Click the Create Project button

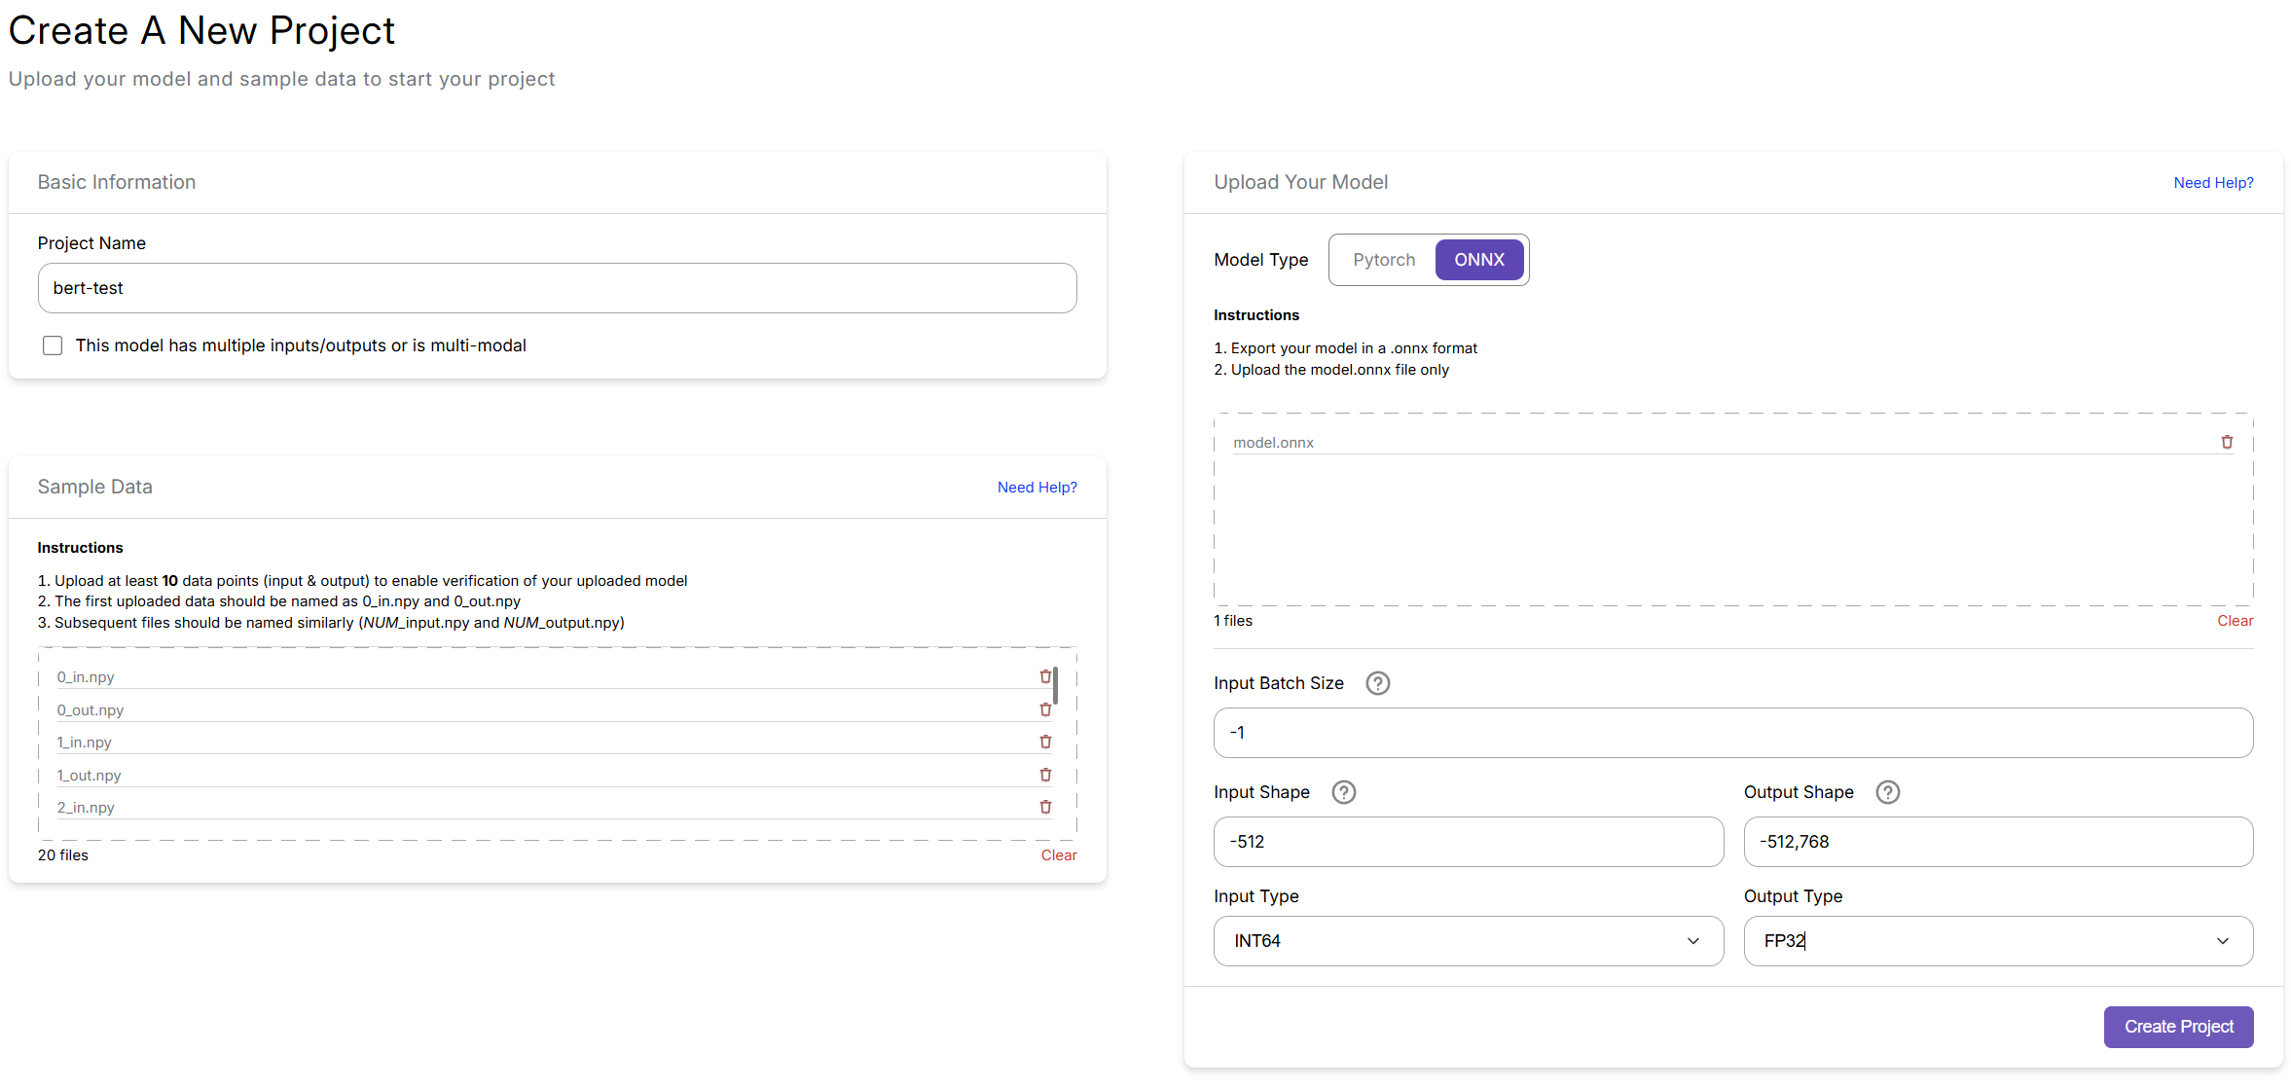[x=2178, y=1027]
